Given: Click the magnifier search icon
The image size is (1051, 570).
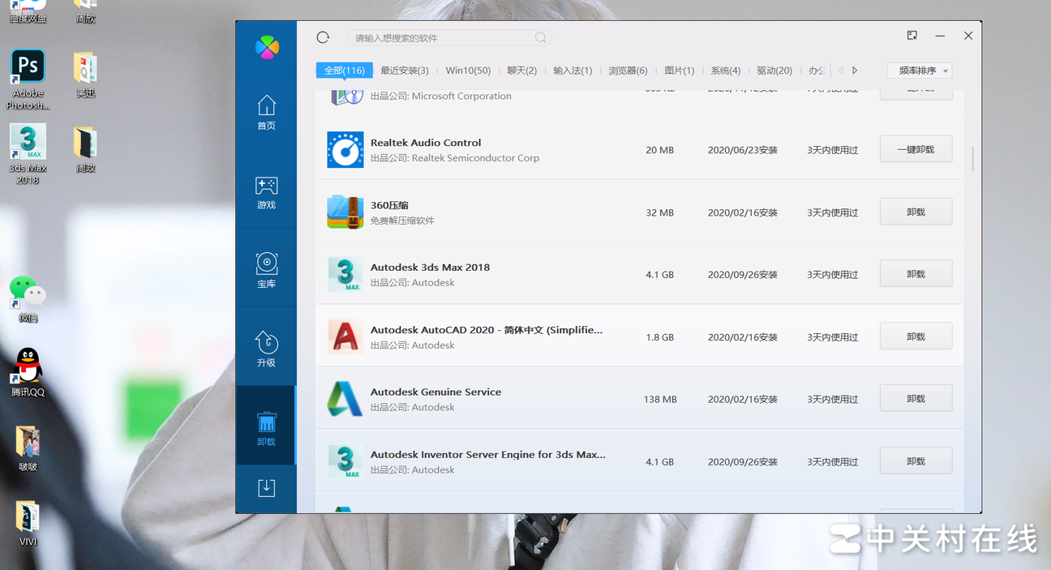Looking at the screenshot, I should click(x=541, y=38).
